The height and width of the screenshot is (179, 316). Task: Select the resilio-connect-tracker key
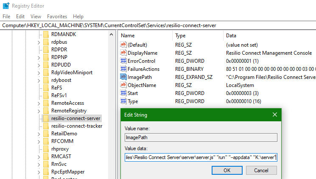[76, 126]
